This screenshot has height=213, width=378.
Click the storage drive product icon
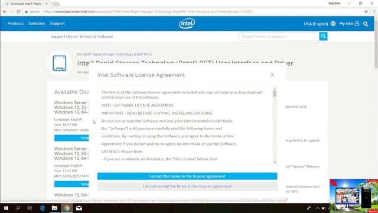coord(60,63)
